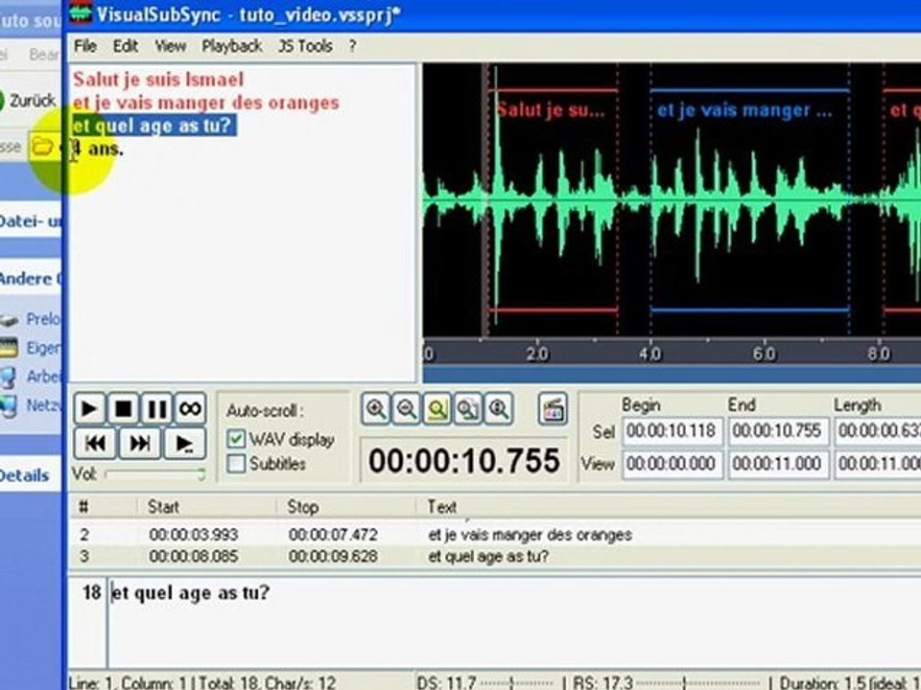
Task: Click the Sel End time field
Action: (x=778, y=431)
